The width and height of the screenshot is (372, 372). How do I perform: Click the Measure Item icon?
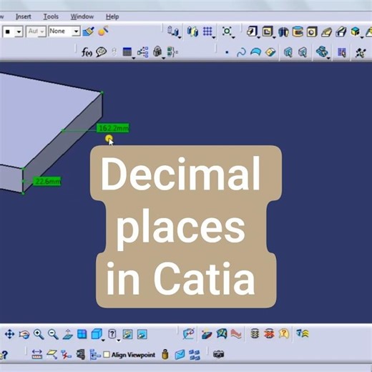tap(52, 354)
